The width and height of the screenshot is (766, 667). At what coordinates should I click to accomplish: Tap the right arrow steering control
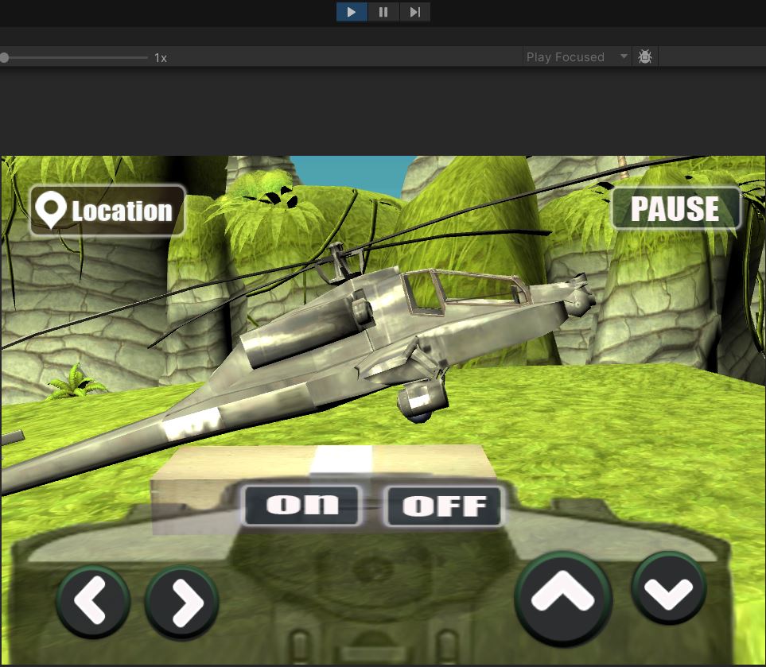pos(182,603)
